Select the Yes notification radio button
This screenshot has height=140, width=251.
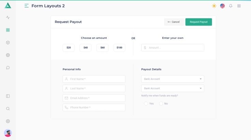[x=146, y=104]
